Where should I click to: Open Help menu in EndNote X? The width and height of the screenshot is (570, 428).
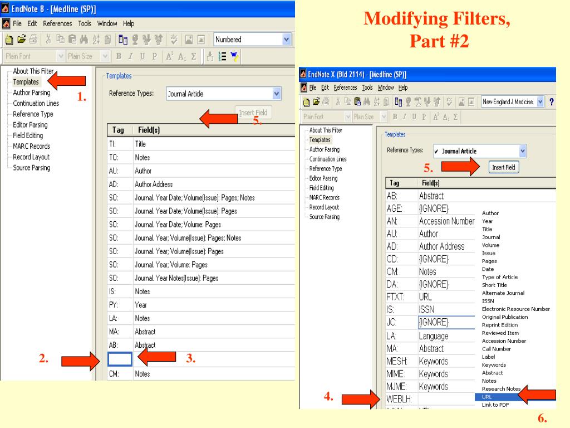(x=403, y=87)
